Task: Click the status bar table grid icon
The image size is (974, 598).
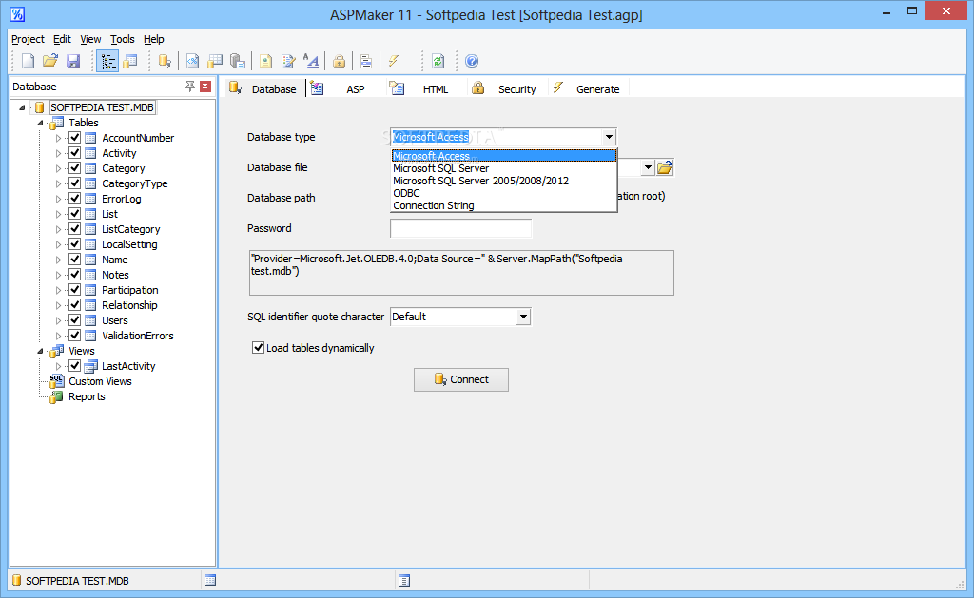Action: (x=210, y=581)
